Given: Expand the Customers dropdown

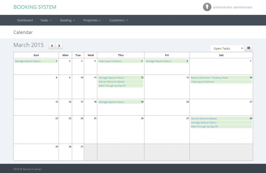Looking at the screenshot, I should coord(118,20).
